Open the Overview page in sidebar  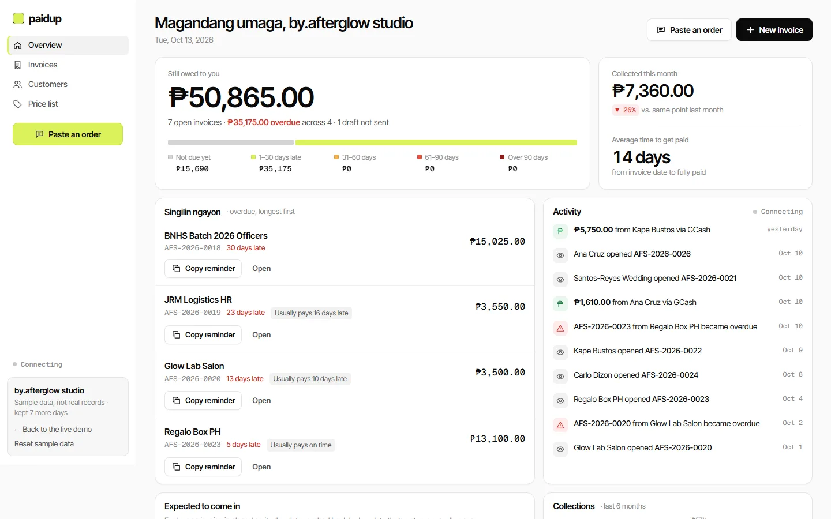(x=68, y=46)
